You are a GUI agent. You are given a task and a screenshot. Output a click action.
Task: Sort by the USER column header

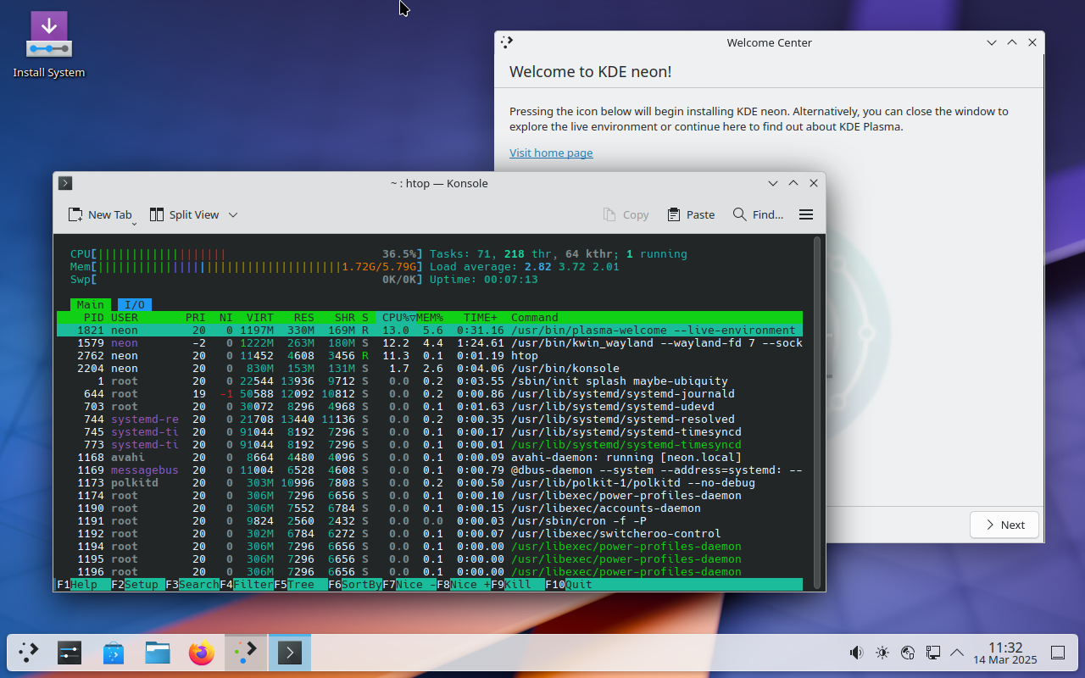[x=125, y=317]
